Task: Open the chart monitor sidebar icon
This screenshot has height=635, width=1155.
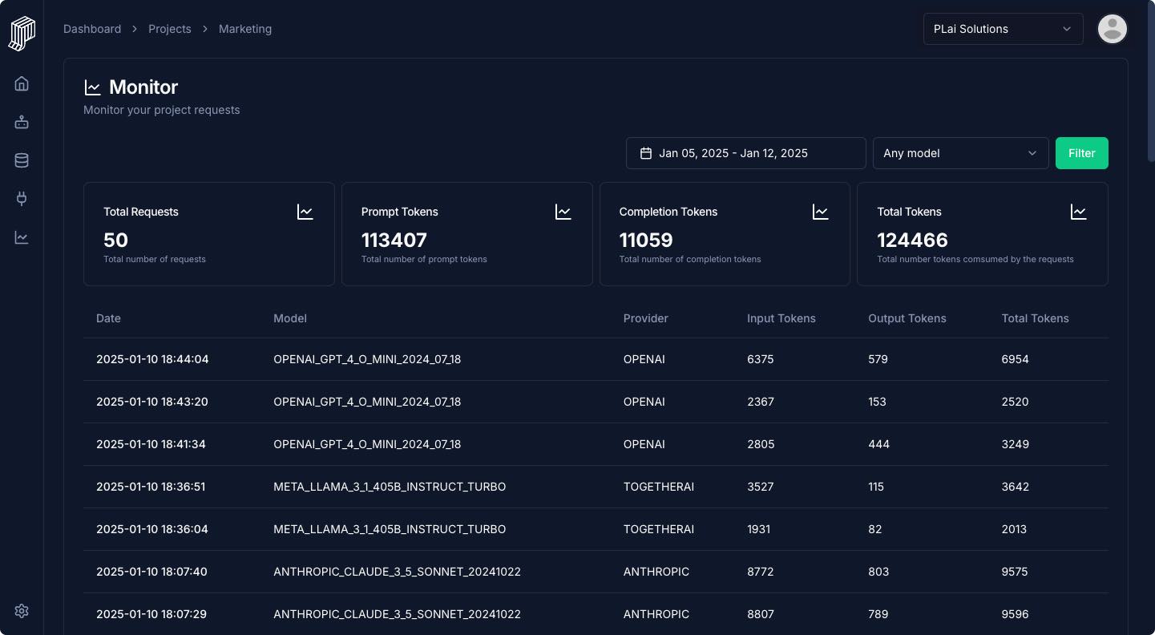Action: [22, 237]
